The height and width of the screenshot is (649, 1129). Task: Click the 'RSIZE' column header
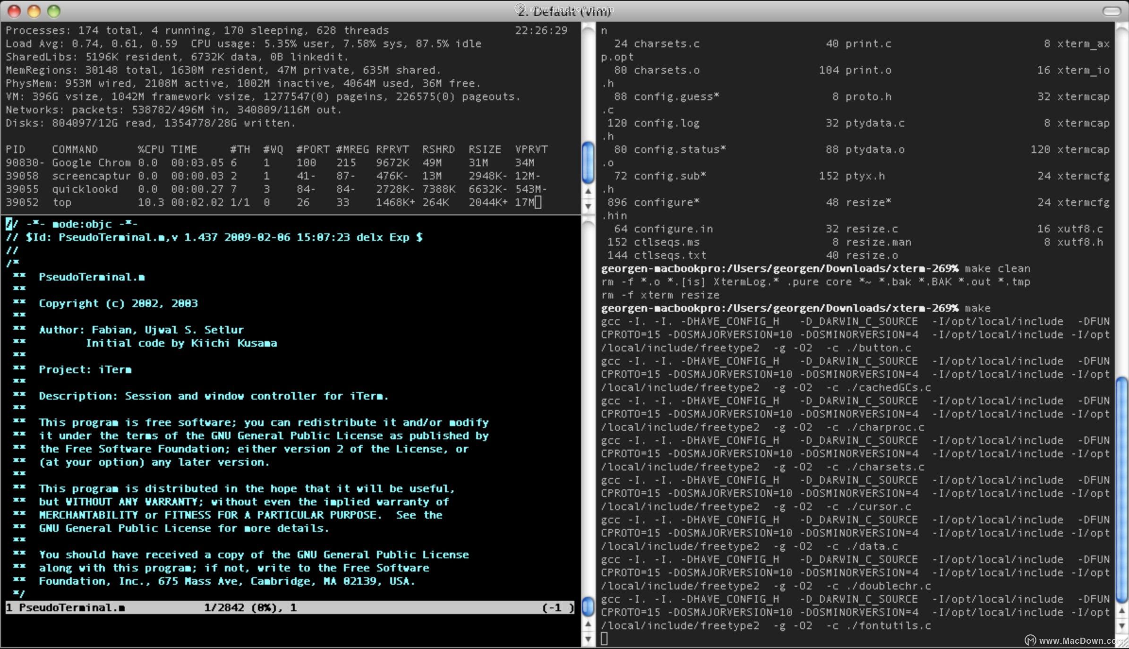point(485,149)
